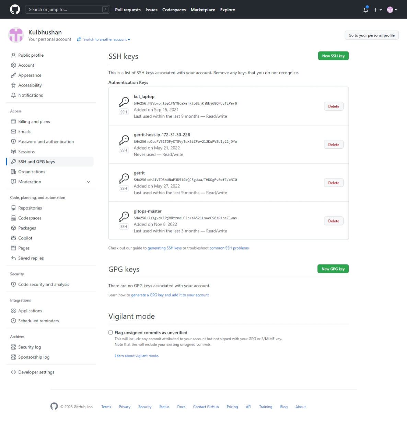The image size is (407, 425).
Task: Open the Pull requests menu item
Action: click(x=128, y=10)
